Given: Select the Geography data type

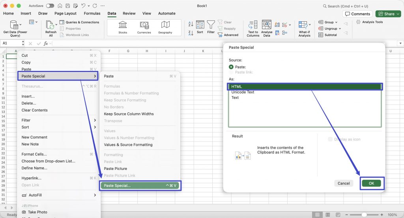Looking at the screenshot, I should click(x=165, y=27).
